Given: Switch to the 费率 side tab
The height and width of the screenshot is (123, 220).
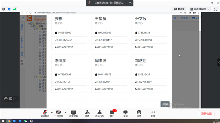Looking at the screenshot, I should tap(22, 54).
